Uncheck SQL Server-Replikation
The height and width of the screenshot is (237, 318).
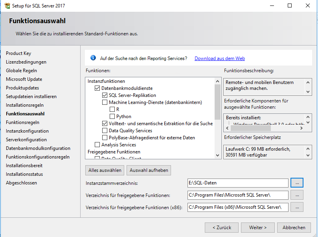pyautogui.click(x=105, y=95)
